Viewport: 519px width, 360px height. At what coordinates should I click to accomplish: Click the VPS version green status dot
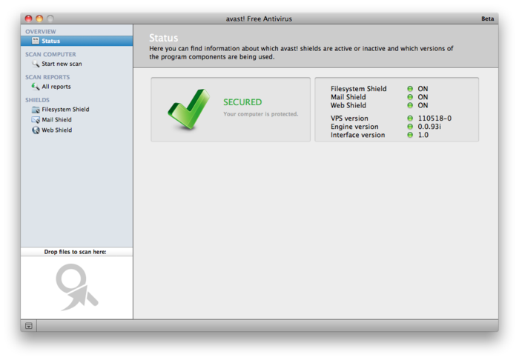click(410, 119)
